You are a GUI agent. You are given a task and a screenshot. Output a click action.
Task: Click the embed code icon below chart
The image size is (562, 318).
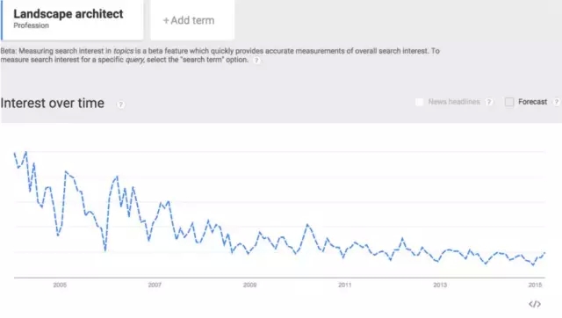coord(535,304)
